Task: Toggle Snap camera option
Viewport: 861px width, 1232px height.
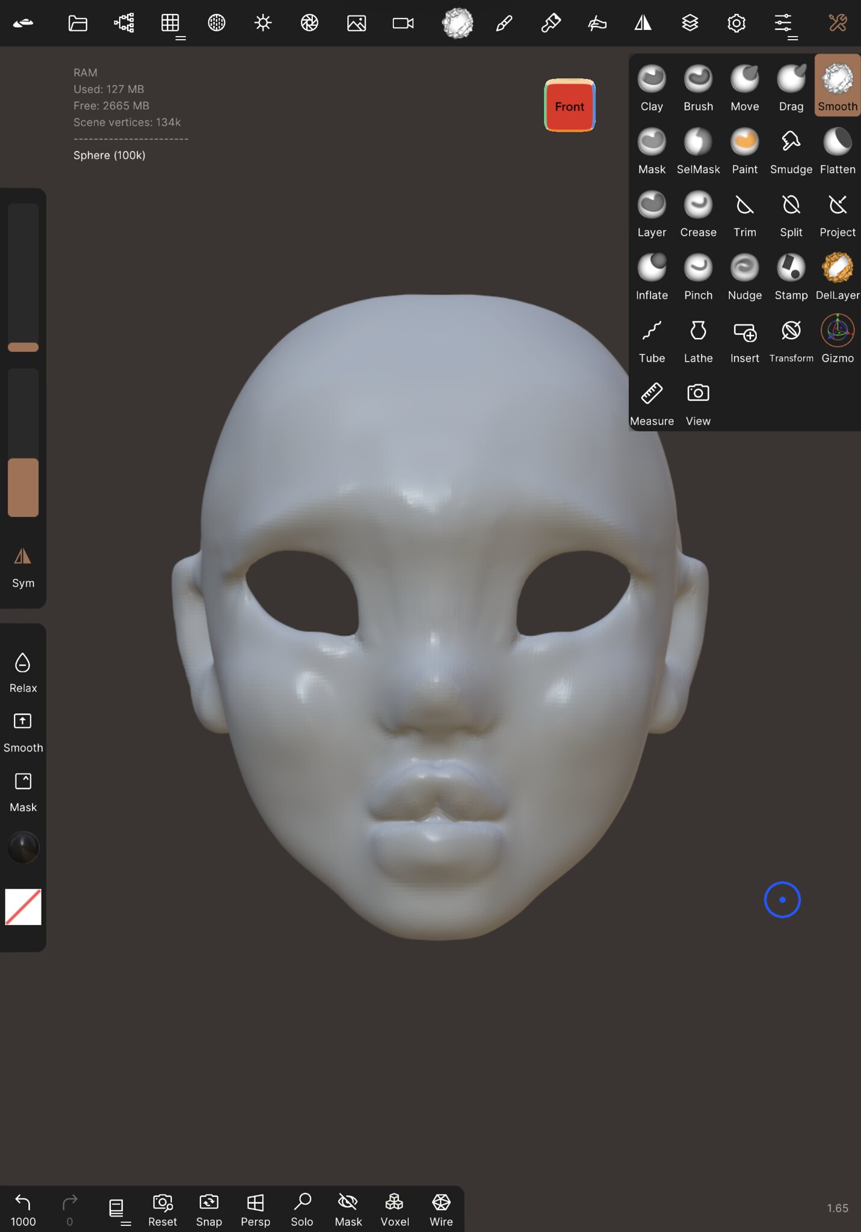Action: click(209, 1210)
